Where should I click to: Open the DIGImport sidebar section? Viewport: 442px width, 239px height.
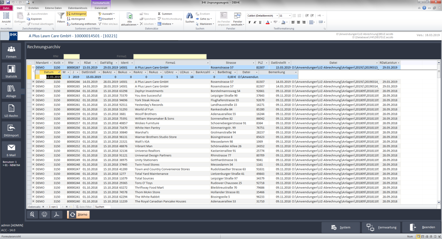coord(11,130)
